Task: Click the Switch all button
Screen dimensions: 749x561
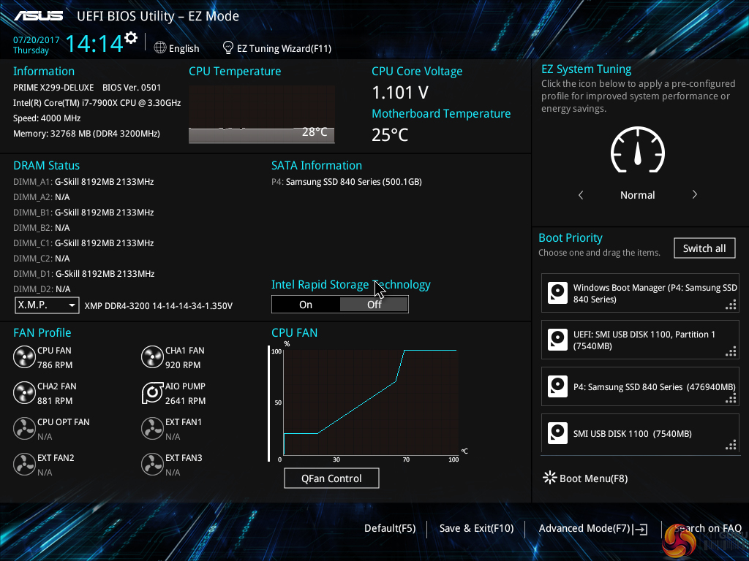Action: [x=704, y=248]
